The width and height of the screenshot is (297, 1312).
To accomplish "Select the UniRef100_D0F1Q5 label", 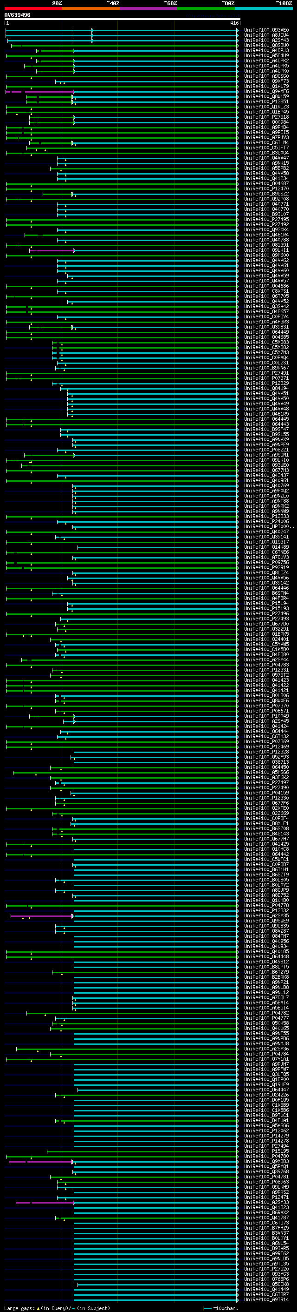I will pyautogui.click(x=266, y=1100).
